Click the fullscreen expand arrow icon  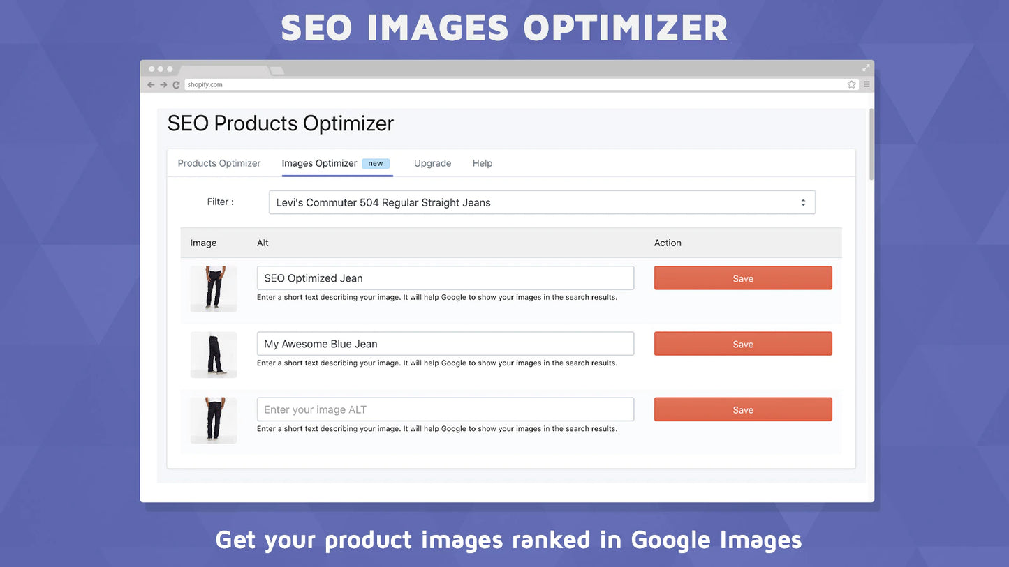(x=865, y=68)
